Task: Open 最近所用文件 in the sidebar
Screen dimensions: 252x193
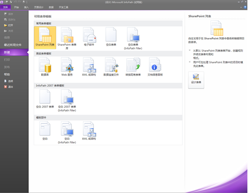Action: pos(13,45)
